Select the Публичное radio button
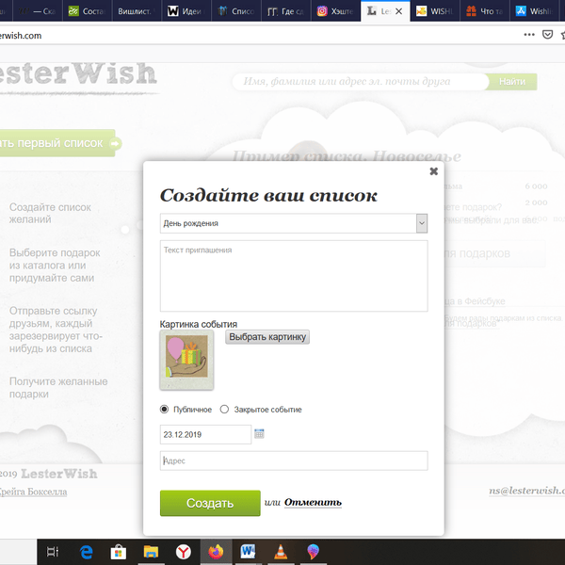This screenshot has height=565, width=565. [x=164, y=410]
